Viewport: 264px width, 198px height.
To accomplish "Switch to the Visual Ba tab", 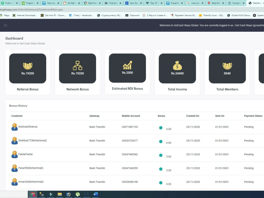I will tap(174, 3).
